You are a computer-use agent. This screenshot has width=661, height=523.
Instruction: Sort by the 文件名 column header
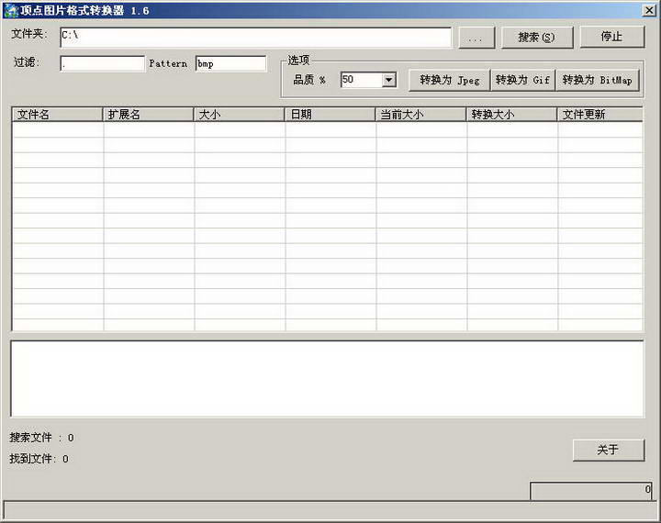[x=57, y=115]
